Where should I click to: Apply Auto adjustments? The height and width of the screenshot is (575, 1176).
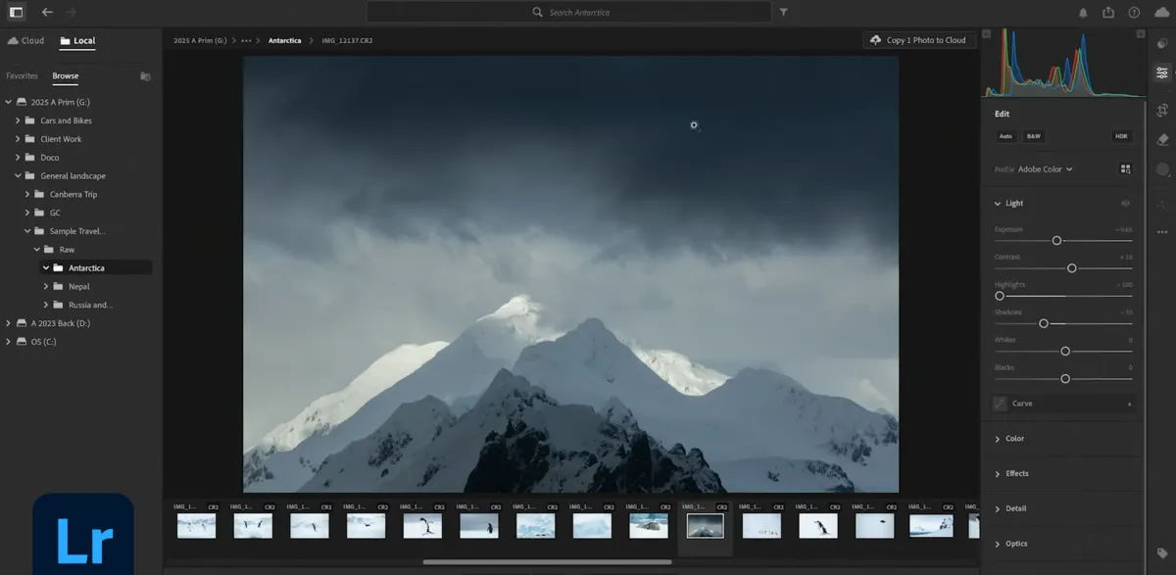[x=1005, y=136]
